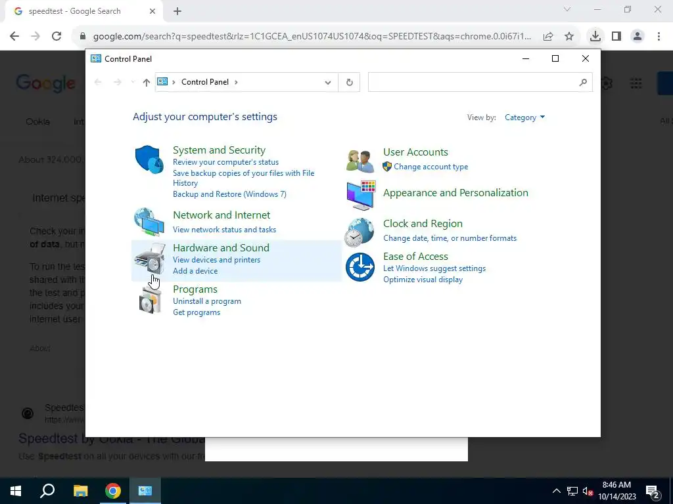
Task: Click View network status and tasks
Action: 224,230
